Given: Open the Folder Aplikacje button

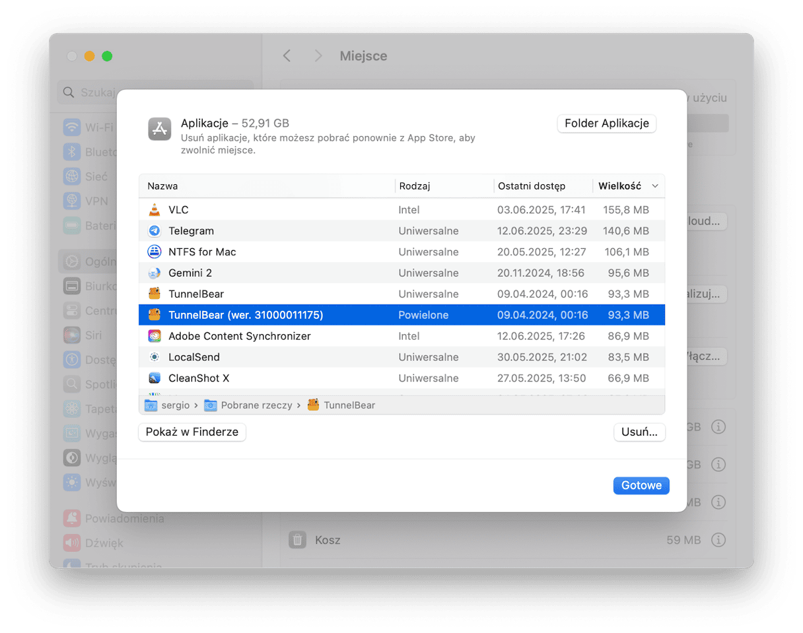Looking at the screenshot, I should point(607,123).
